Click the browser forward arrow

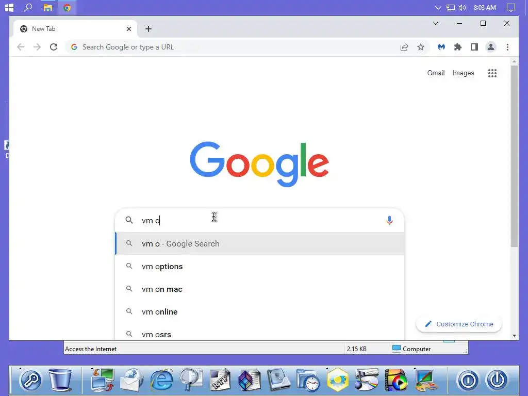click(x=37, y=47)
